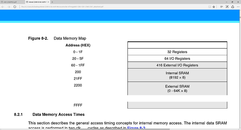Refresh the current PDF page
The width and height of the screenshot is (241, 130).
point(15,7)
